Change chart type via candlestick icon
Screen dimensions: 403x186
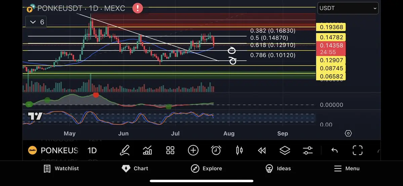click(239, 150)
